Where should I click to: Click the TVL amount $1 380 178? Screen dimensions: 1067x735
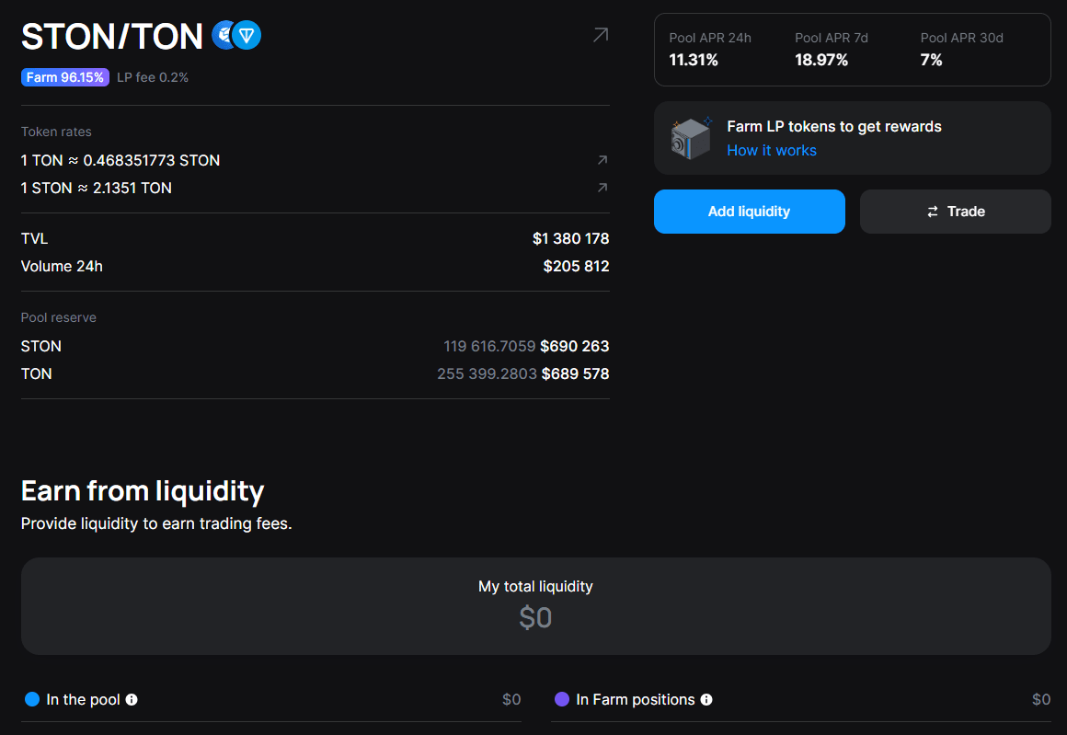[570, 238]
